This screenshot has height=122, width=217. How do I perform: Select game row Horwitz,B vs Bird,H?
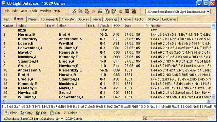[106, 34]
